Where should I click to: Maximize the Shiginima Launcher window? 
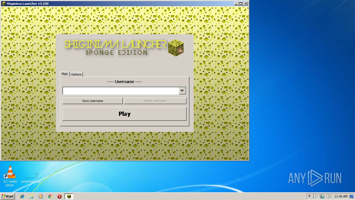pos(240,4)
